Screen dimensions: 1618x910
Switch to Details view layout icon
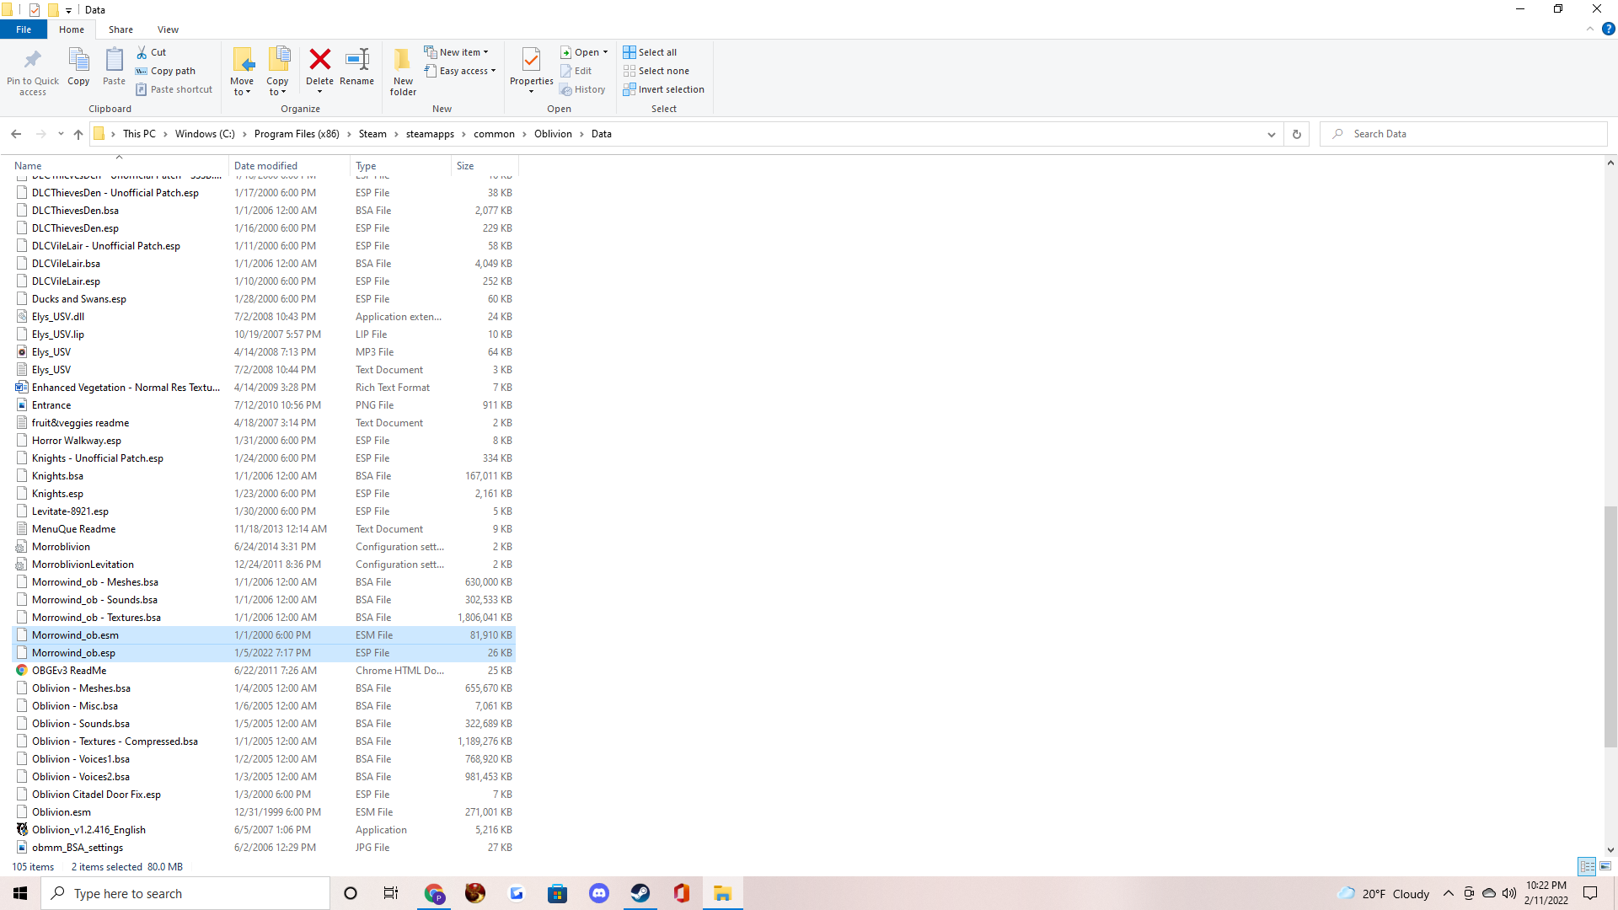click(x=1587, y=866)
